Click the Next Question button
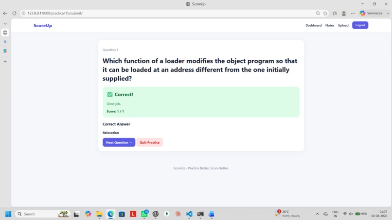The width and height of the screenshot is (392, 220). [119, 142]
